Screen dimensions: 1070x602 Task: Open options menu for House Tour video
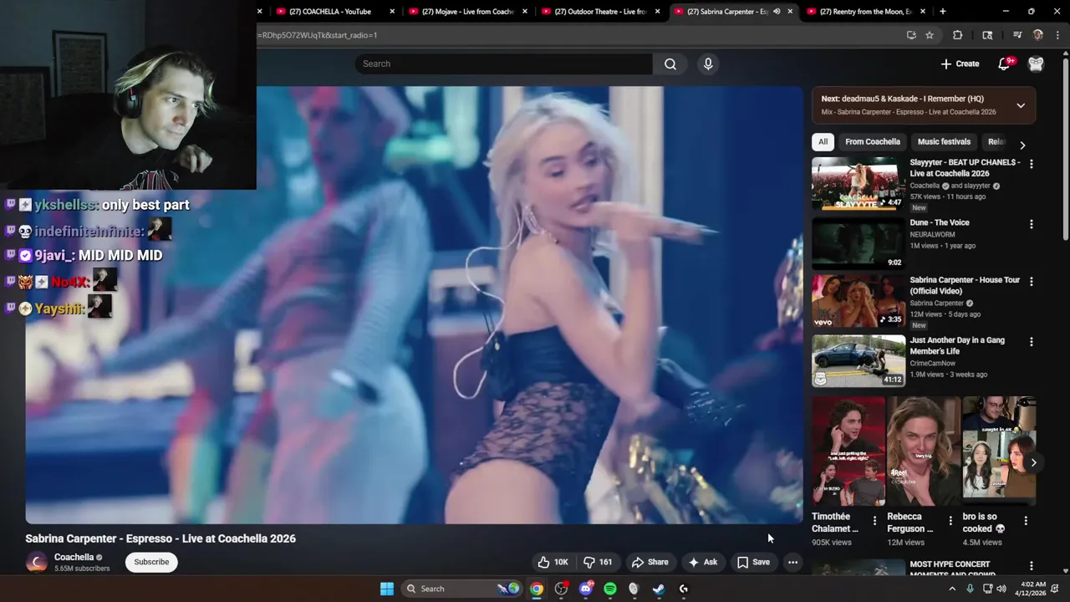click(x=1031, y=282)
